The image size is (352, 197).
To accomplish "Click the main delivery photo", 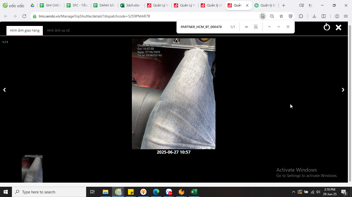I will click(173, 94).
